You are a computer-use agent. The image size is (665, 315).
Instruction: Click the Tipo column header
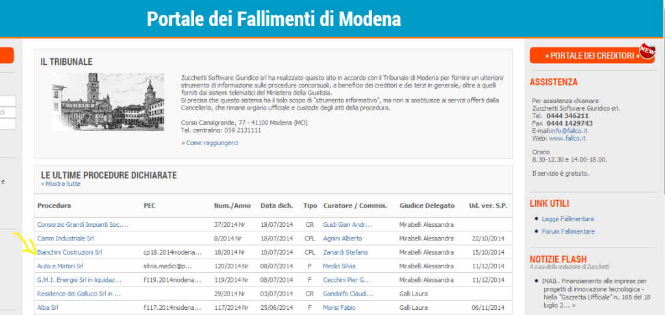pyautogui.click(x=310, y=205)
